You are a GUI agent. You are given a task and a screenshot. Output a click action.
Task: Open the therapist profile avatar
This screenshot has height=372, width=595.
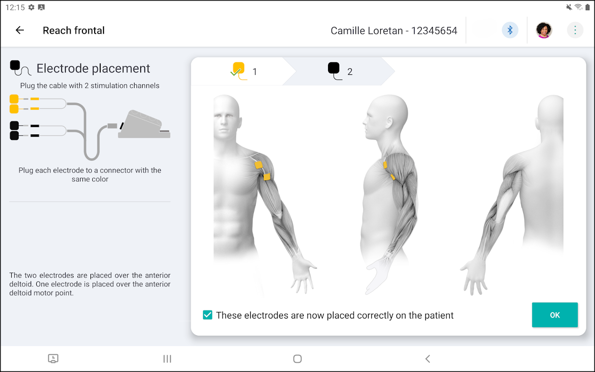pyautogui.click(x=544, y=30)
